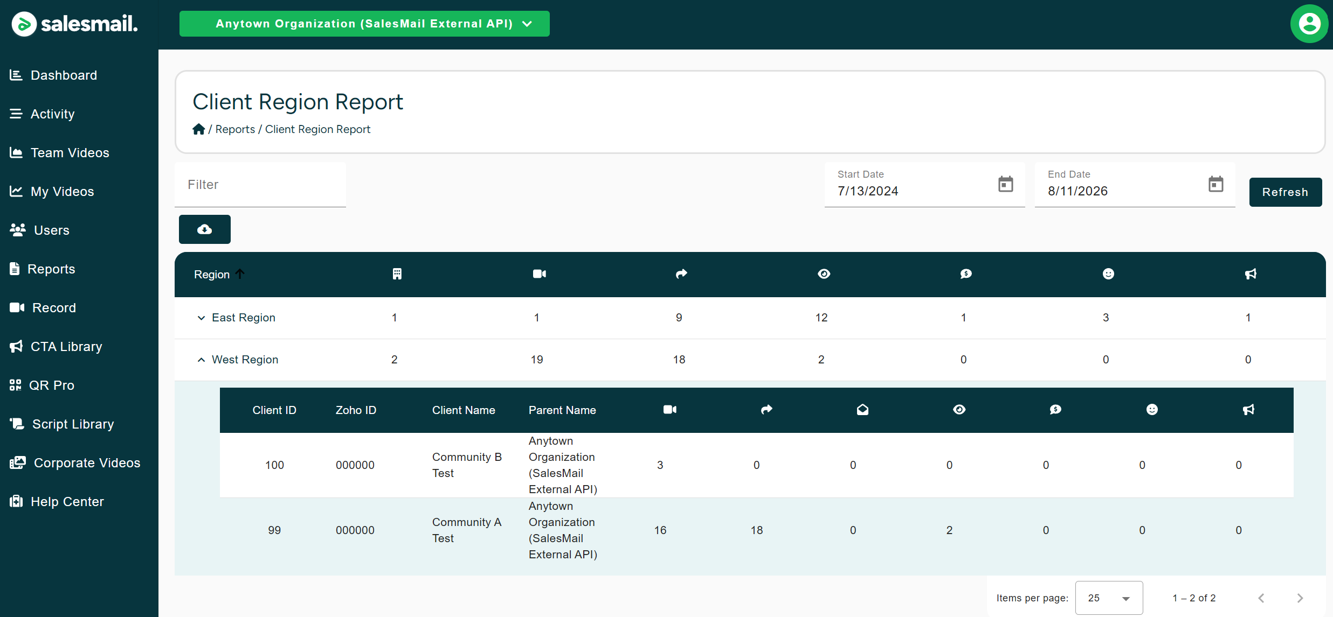The width and height of the screenshot is (1333, 617).
Task: Click Client ID 100 cell
Action: click(274, 465)
